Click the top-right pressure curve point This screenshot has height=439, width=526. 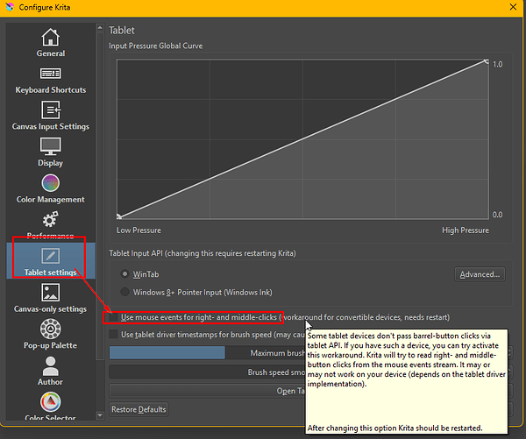(486, 61)
